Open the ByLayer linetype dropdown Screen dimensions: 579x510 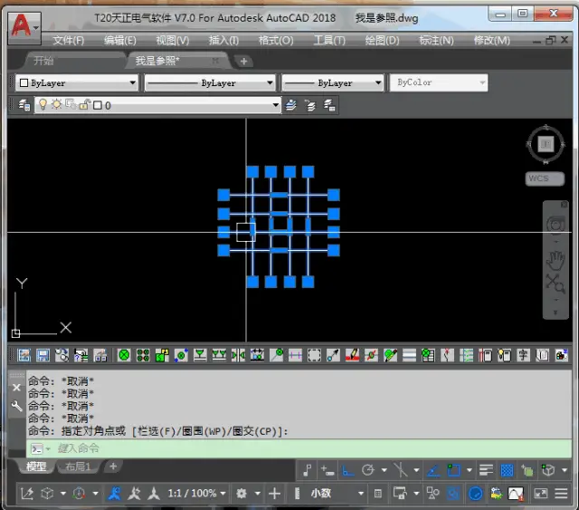point(210,82)
